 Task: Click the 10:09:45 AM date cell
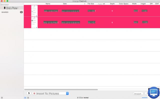click(70, 22)
